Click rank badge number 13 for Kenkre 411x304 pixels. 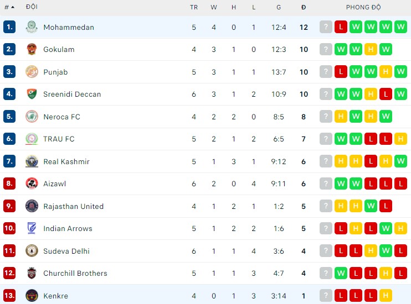pyautogui.click(x=9, y=296)
